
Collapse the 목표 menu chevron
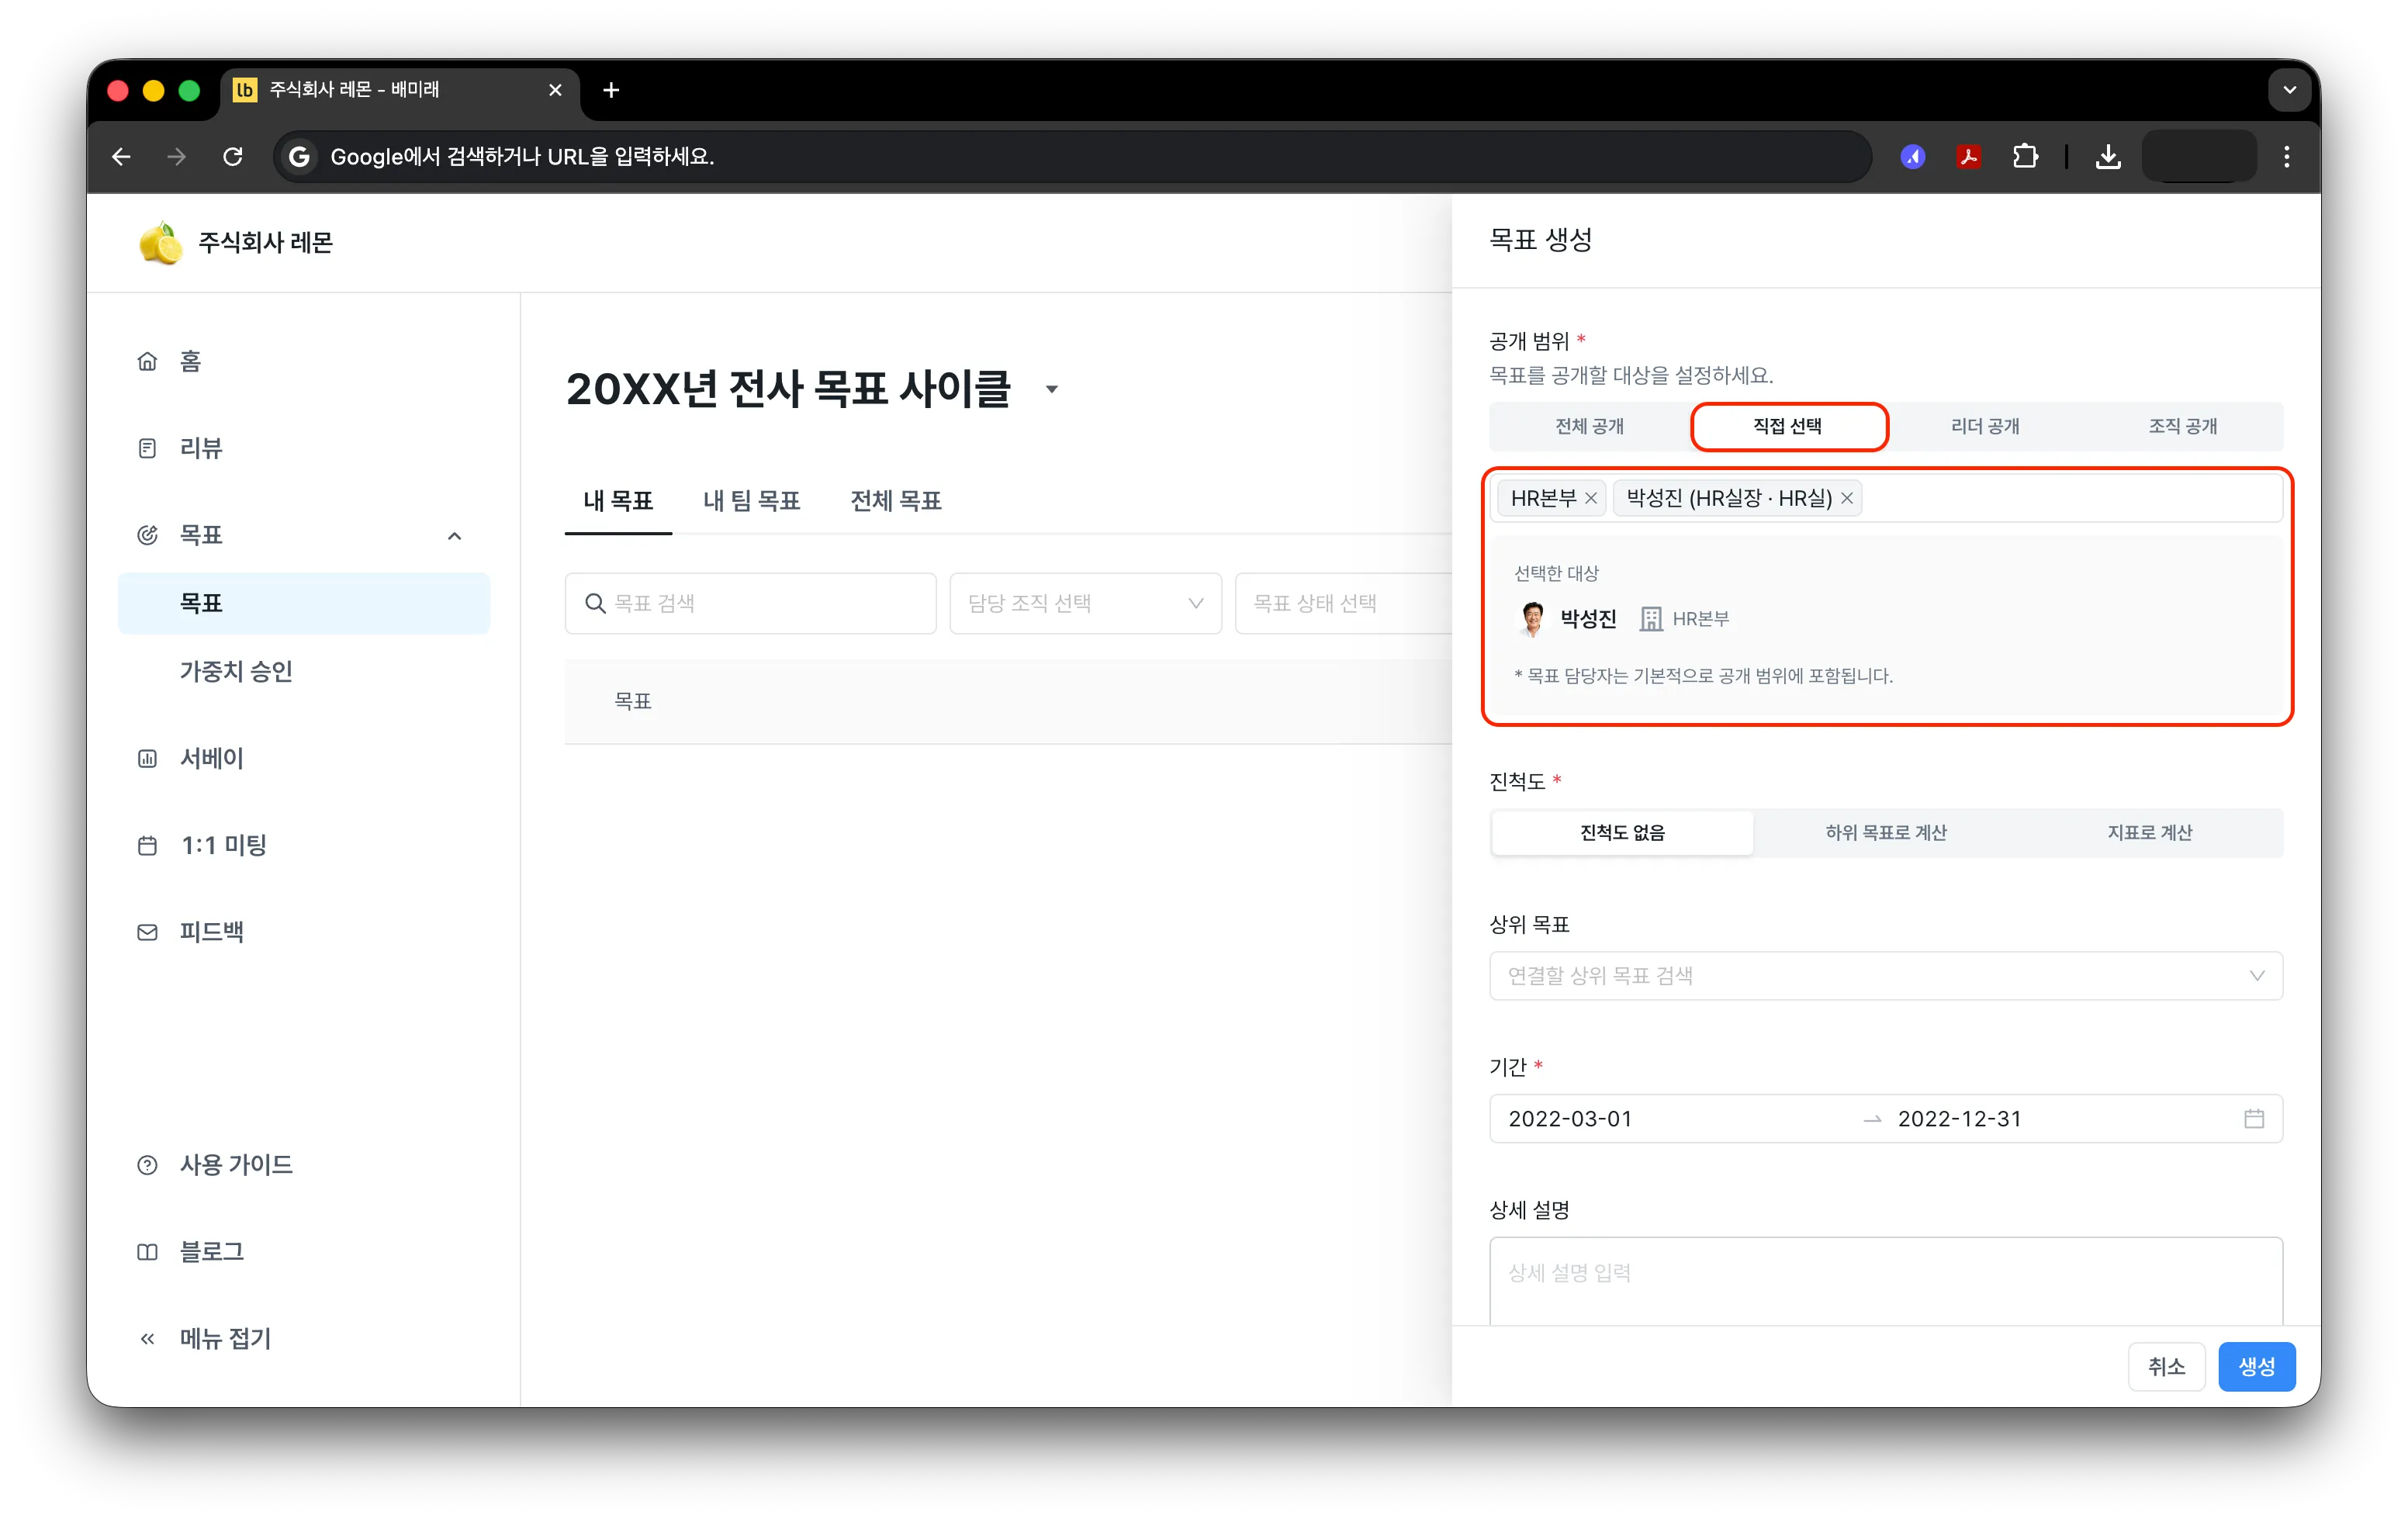tap(454, 536)
